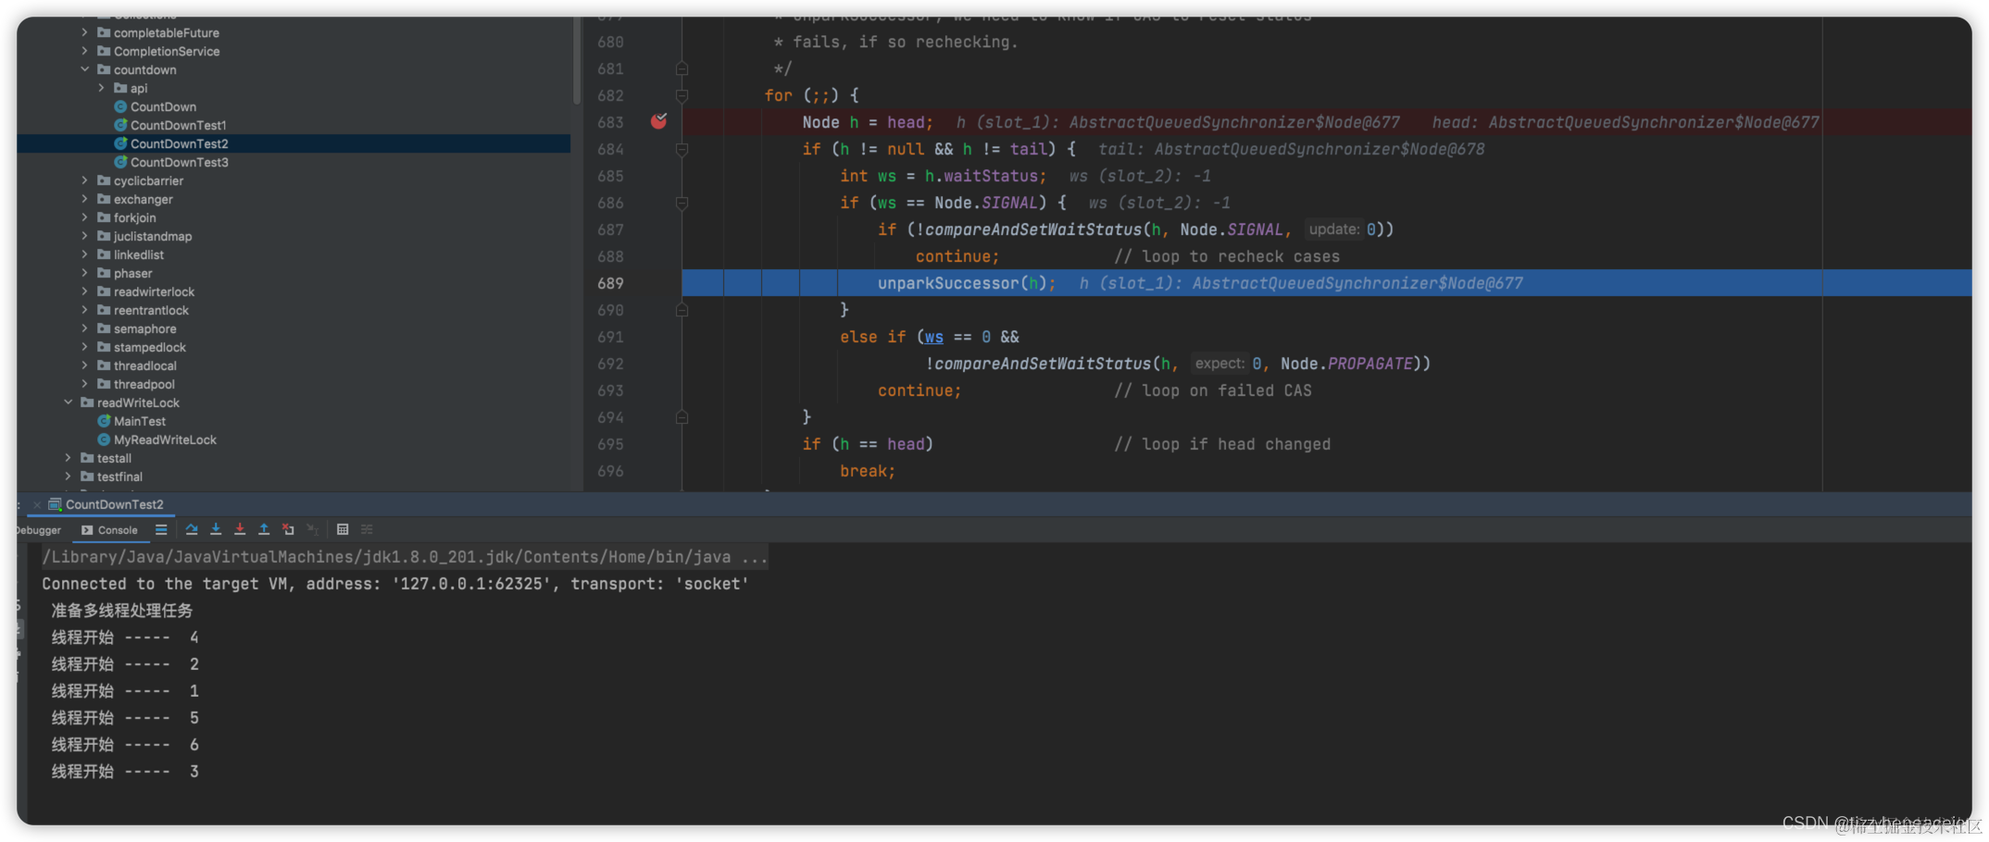The height and width of the screenshot is (842, 1989).
Task: Click the Drop Frame icon
Action: [x=288, y=529]
